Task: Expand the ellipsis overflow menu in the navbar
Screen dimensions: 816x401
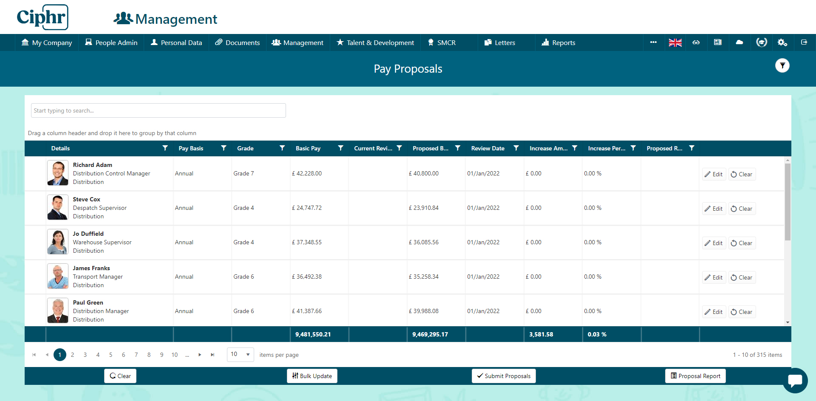Action: click(x=653, y=42)
